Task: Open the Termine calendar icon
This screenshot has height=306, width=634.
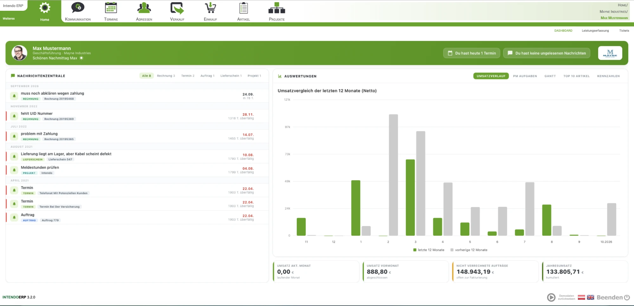Action: pyautogui.click(x=111, y=8)
